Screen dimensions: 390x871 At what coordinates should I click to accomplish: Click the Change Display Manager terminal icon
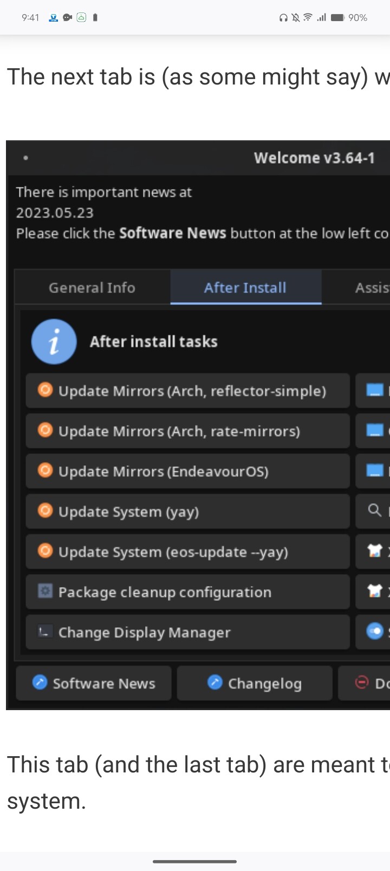[x=45, y=631]
